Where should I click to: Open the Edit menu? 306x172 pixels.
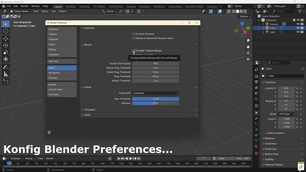pyautogui.click(x=16, y=6)
